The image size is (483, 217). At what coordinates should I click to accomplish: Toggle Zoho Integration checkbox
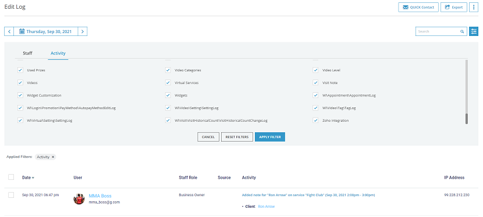pos(315,121)
